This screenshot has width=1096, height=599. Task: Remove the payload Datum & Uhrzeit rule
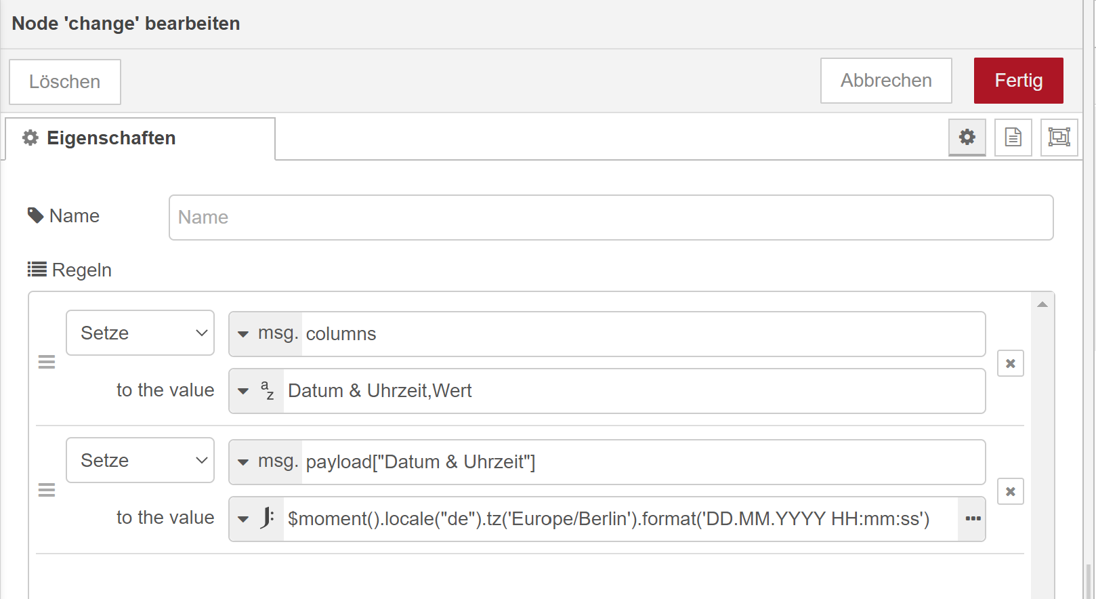1010,491
